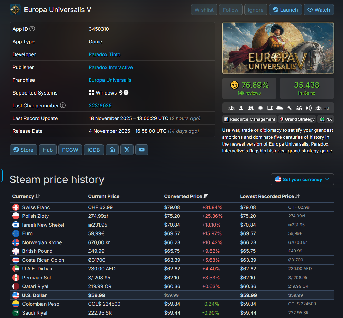The height and width of the screenshot is (318, 343).
Task: Select the Resource Management tag
Action: coord(249,119)
